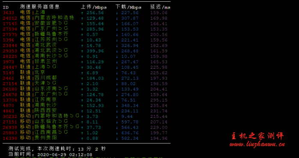Click server name "北京" in 联通 row
Image resolution: width=299 pixels, height=158 pixels.
40,72
